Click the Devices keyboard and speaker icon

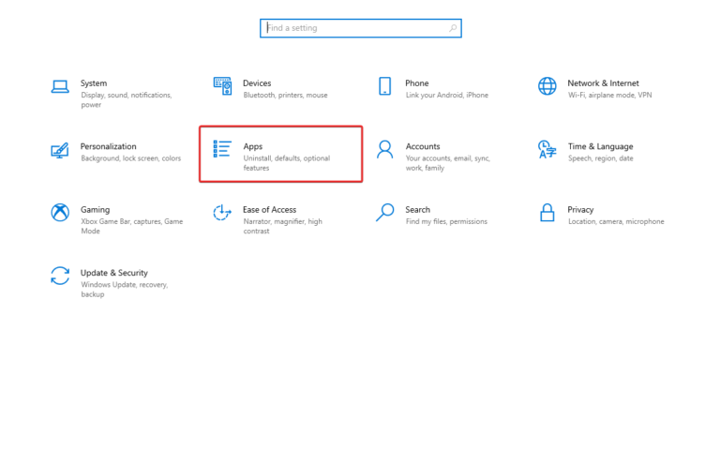(x=222, y=86)
